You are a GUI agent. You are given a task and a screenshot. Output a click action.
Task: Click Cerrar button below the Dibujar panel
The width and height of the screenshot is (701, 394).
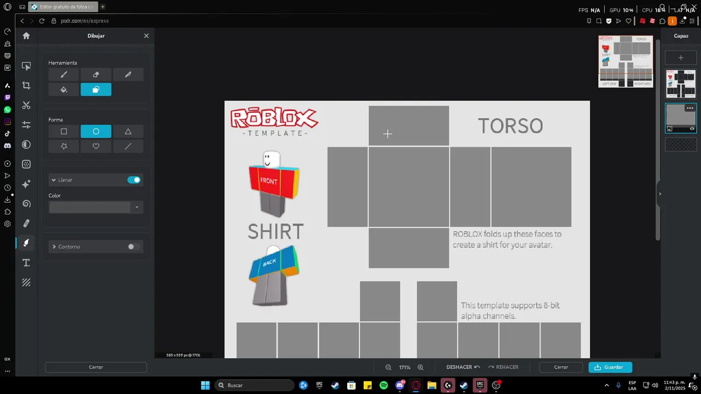(96, 367)
